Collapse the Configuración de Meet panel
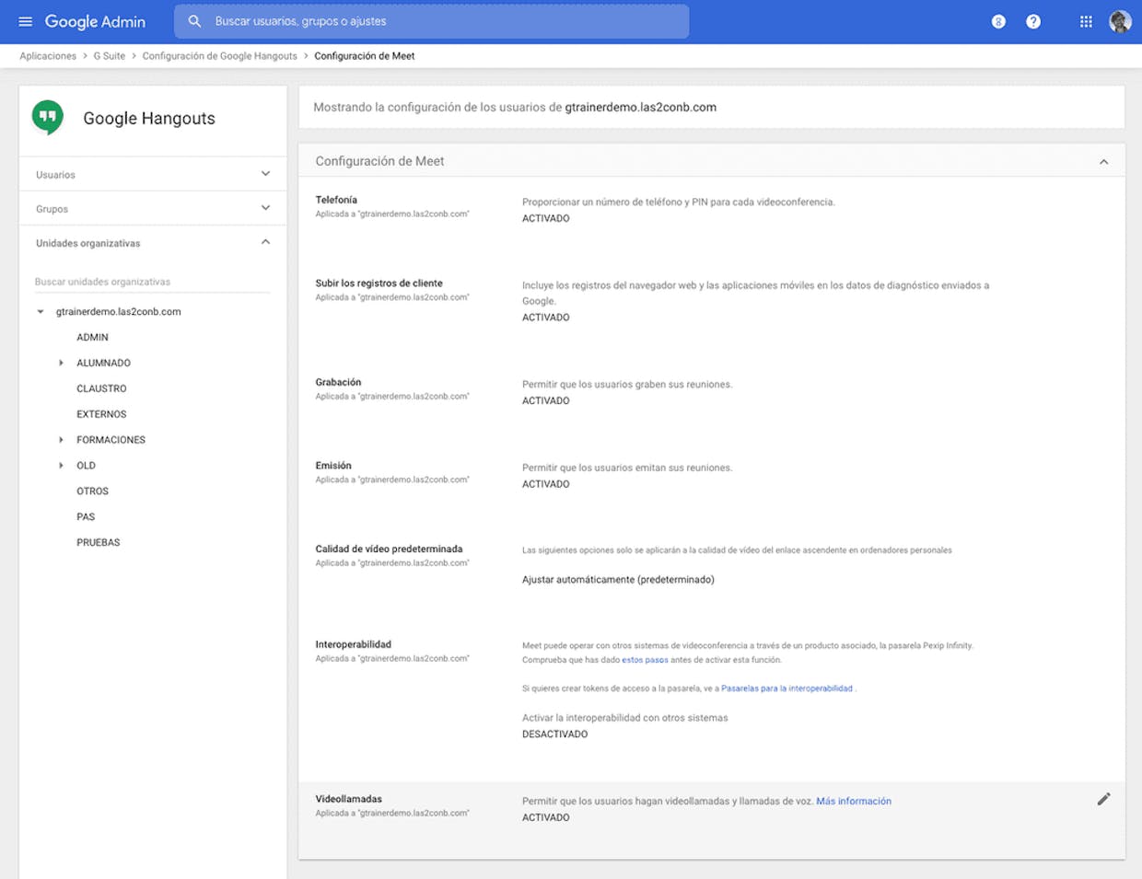This screenshot has height=879, width=1142. (x=1103, y=162)
